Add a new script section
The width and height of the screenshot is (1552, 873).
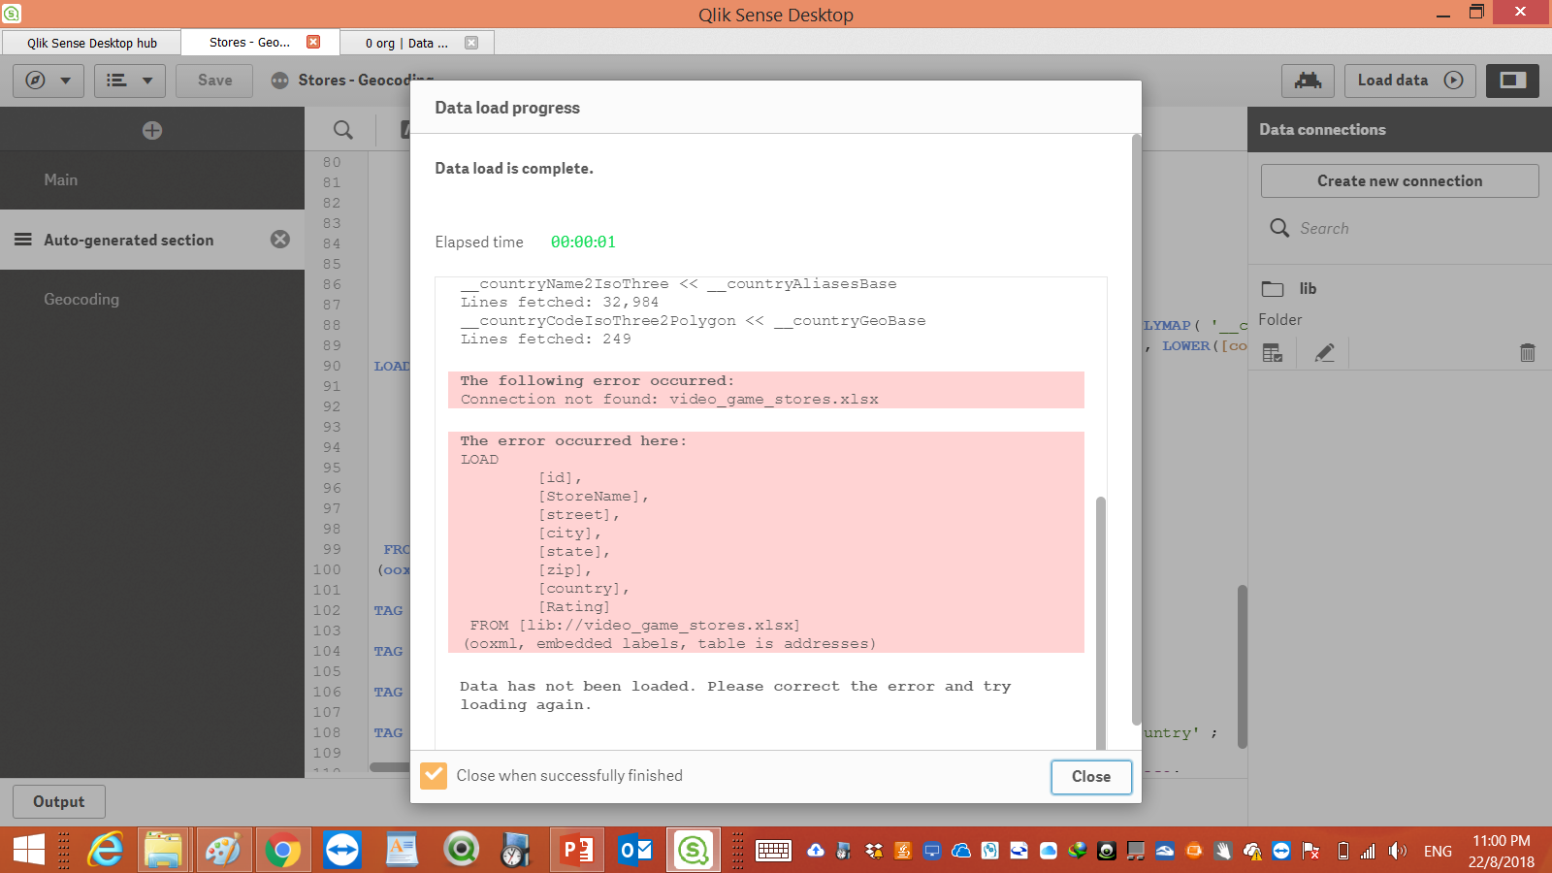point(152,130)
